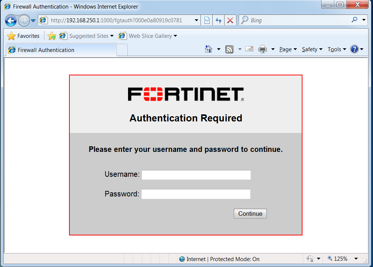Click the Internet Explorer title bar icon
The width and height of the screenshot is (373, 267).
(8, 6)
